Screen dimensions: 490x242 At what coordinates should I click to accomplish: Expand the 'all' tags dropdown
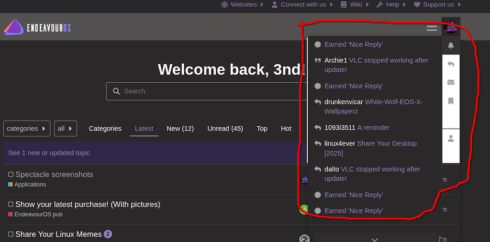point(65,129)
